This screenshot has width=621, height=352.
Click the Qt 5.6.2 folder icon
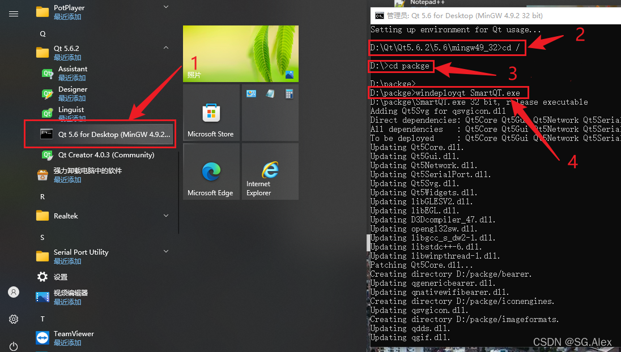pyautogui.click(x=42, y=53)
